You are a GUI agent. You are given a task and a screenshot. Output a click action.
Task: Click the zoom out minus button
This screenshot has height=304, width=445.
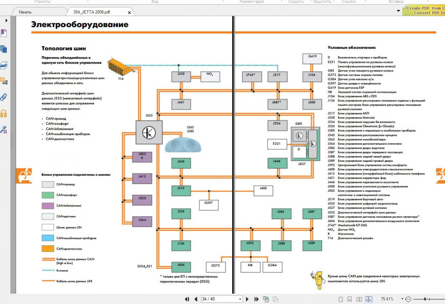click(409, 299)
